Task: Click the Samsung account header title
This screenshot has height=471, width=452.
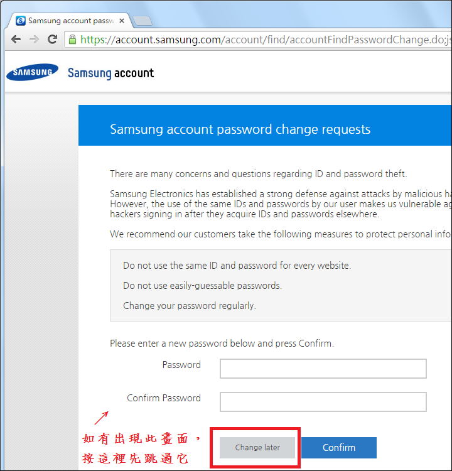Action: coord(111,73)
